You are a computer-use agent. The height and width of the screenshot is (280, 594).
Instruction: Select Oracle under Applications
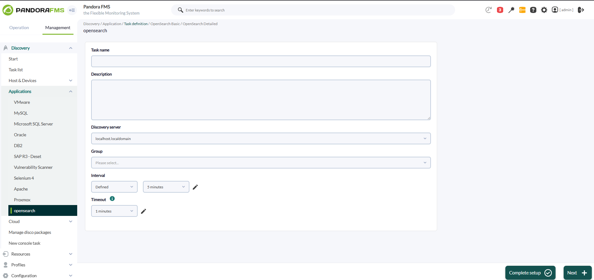(20, 135)
